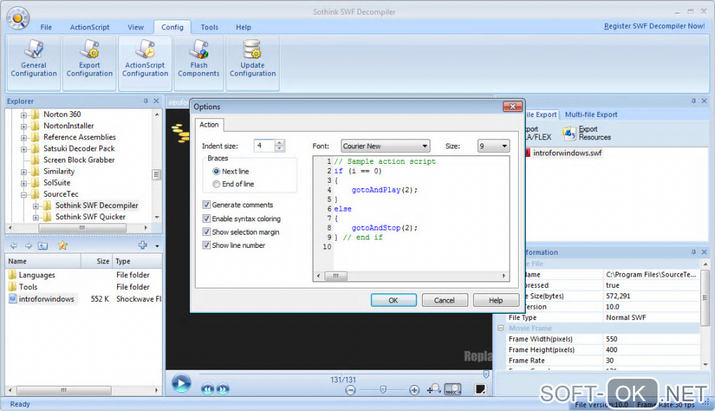
Task: Click the blue plus add icon
Action: tap(143, 245)
